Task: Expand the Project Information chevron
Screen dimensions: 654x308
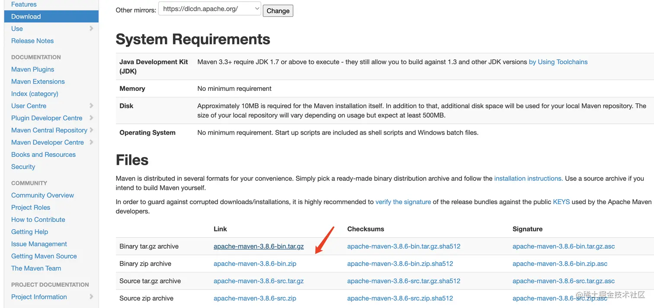Action: pyautogui.click(x=91, y=297)
